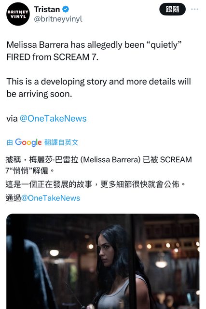206x309 pixels.
Task: Click the blue verified badge beside Tristan
Action: point(66,9)
